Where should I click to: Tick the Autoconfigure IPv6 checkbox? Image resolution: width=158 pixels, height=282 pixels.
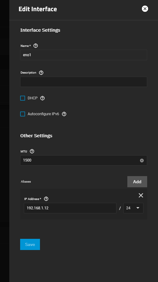pyautogui.click(x=23, y=114)
